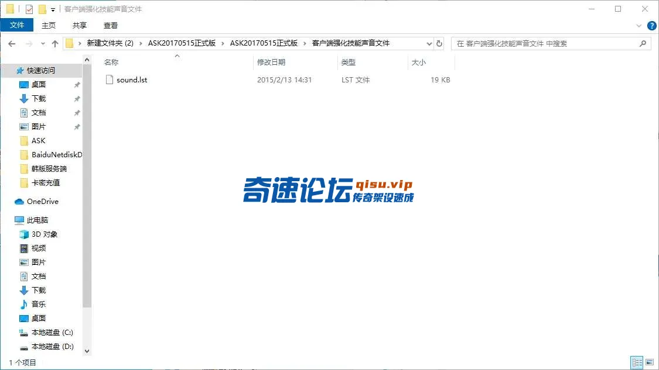Click the pin icon beside pinned 桌面
Image resolution: width=659 pixels, height=370 pixels.
point(77,85)
